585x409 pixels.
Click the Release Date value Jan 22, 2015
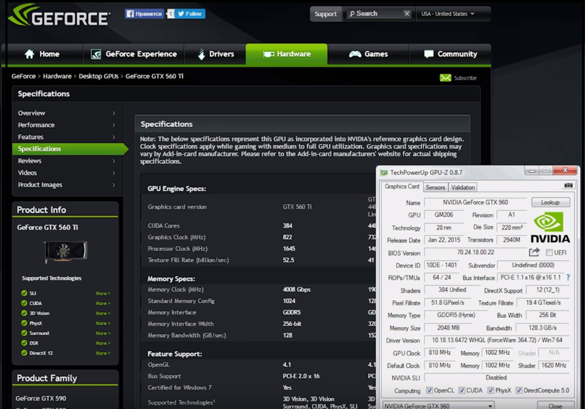(x=444, y=240)
